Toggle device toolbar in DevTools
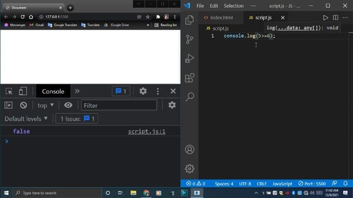The image size is (353, 198). (23, 91)
